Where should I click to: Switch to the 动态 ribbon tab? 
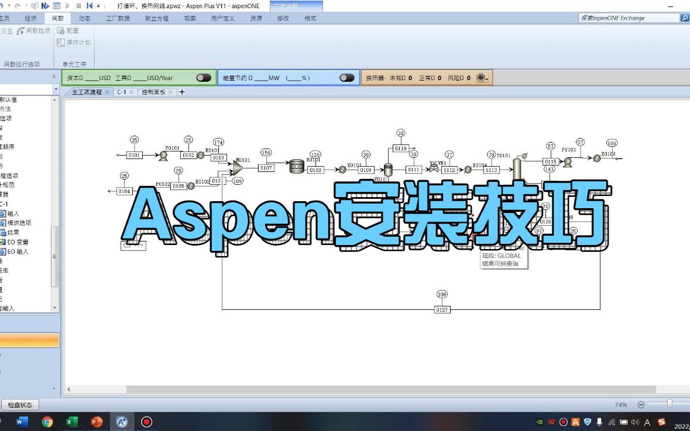click(85, 18)
